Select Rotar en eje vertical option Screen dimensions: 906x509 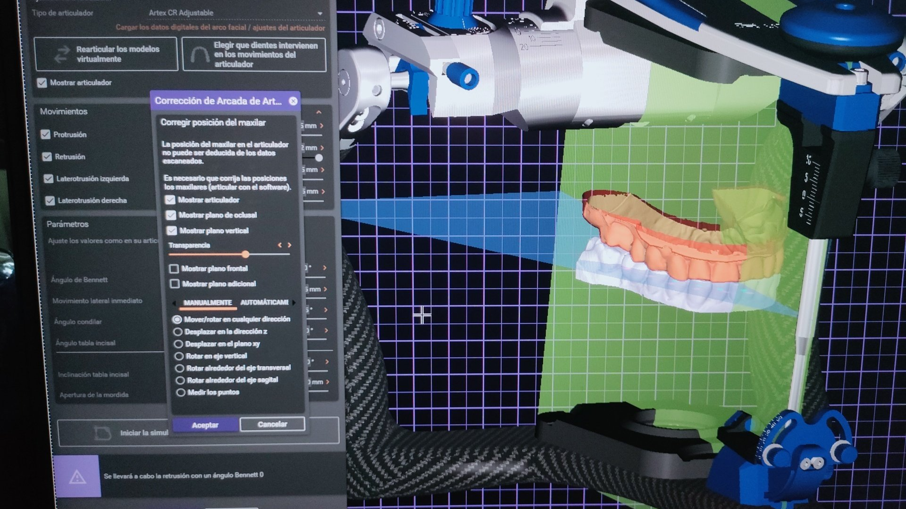(x=179, y=356)
